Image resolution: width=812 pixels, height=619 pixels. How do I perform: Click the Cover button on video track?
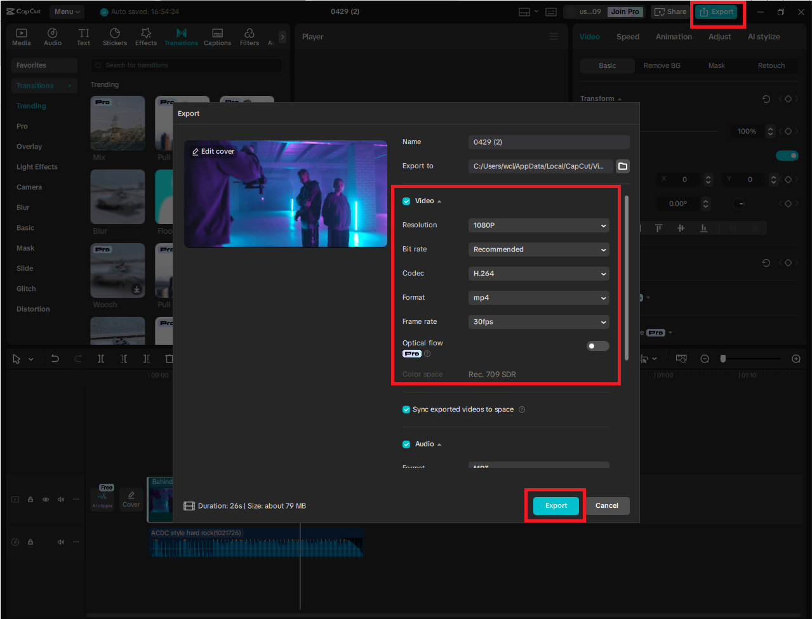131,499
